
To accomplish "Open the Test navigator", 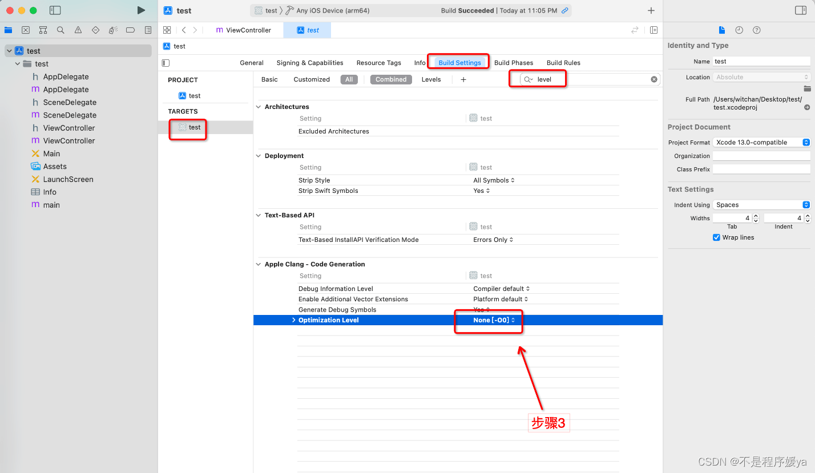I will click(95, 30).
